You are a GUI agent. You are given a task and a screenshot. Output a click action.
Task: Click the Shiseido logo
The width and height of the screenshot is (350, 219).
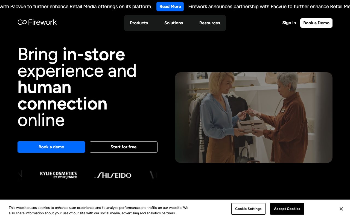click(113, 175)
